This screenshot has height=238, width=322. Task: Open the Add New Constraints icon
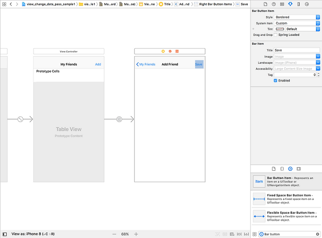pos(239,234)
